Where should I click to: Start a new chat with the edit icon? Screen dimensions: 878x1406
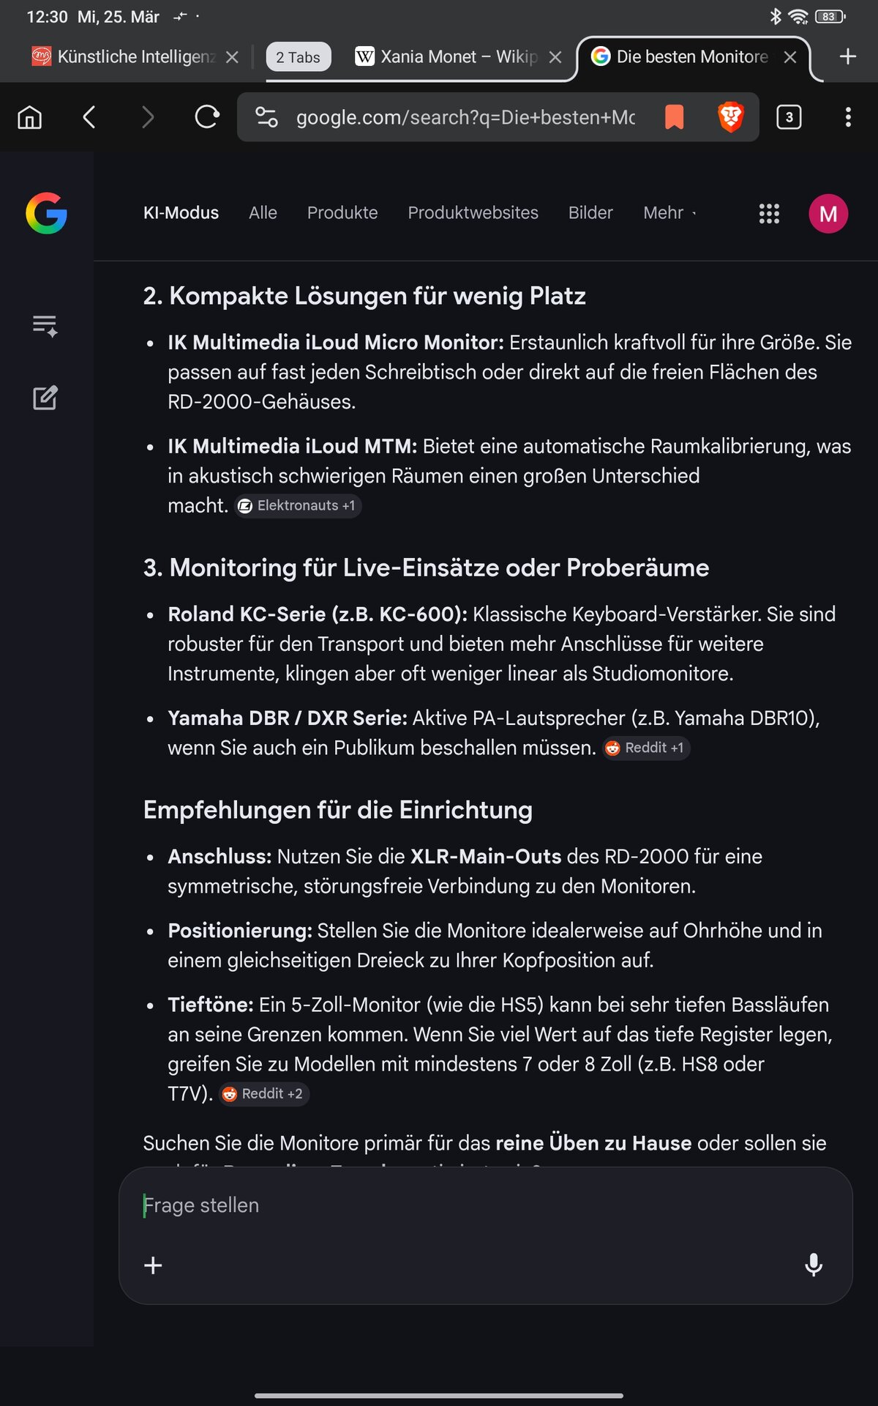tap(45, 398)
